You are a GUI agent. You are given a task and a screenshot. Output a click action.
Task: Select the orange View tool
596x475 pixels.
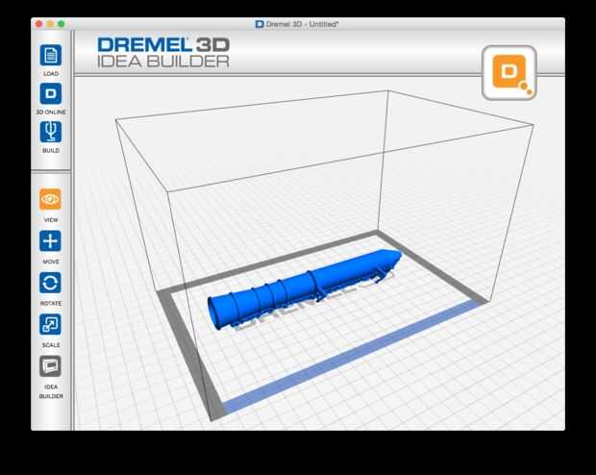(x=50, y=199)
